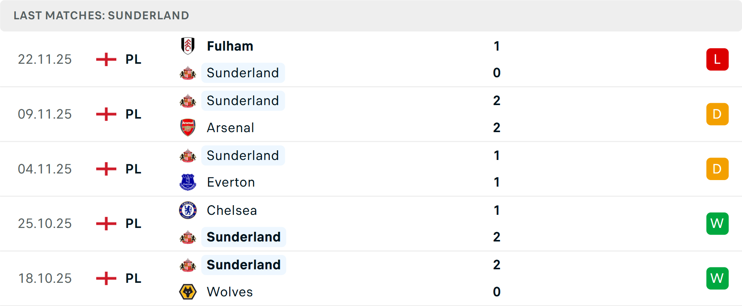742x306 pixels.
Task: Click the England flag for the 22.11.25 match
Action: pyautogui.click(x=106, y=59)
